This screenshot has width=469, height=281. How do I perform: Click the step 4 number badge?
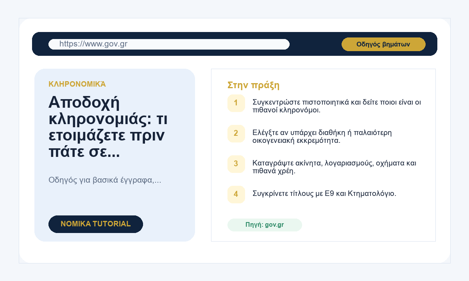click(236, 194)
